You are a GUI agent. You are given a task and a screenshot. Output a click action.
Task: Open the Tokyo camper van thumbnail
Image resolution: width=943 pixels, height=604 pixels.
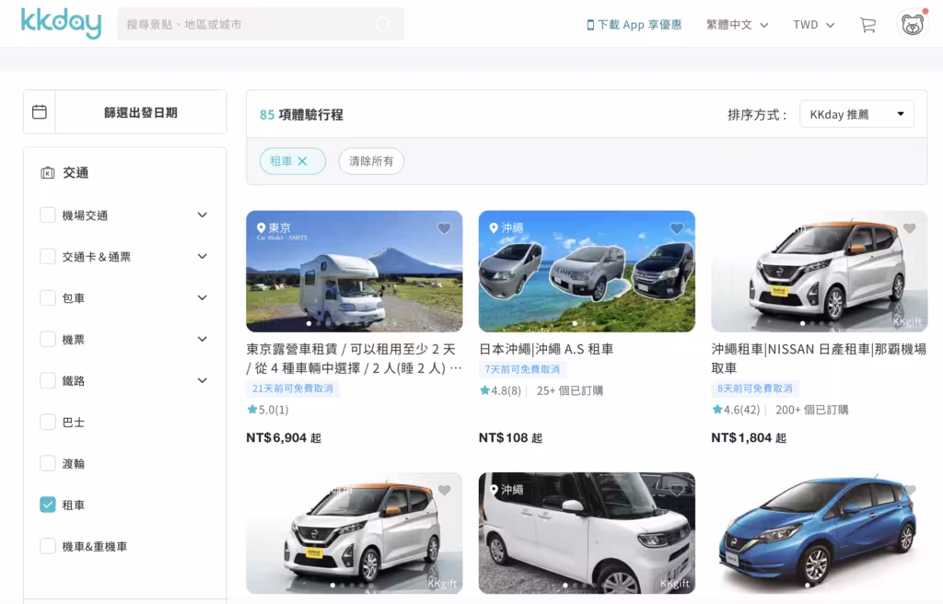coord(355,272)
